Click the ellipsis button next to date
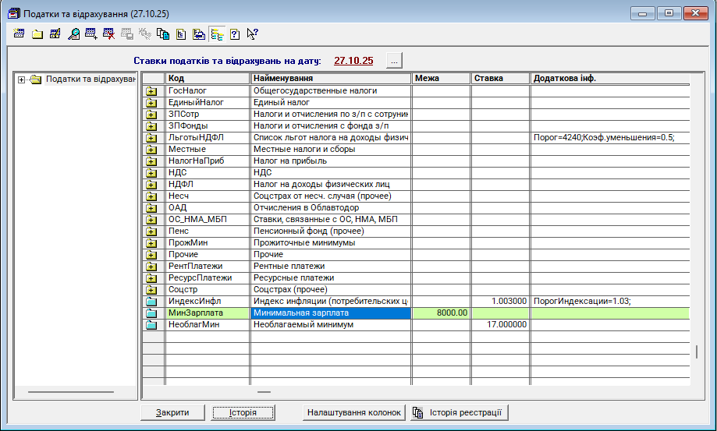This screenshot has height=431, width=717. click(394, 61)
